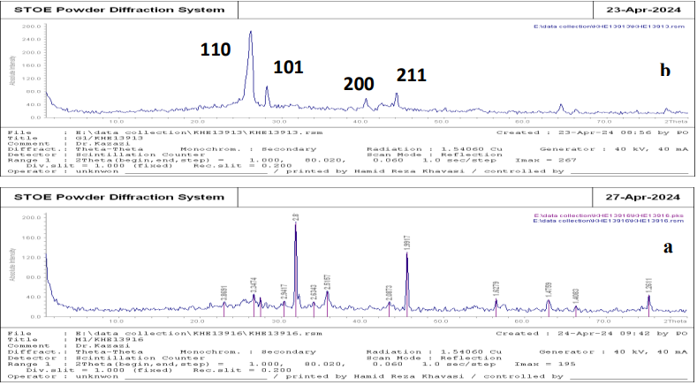Click the KHE13916.rsm blue legend path
This screenshot has height=385, width=697.
point(609,220)
